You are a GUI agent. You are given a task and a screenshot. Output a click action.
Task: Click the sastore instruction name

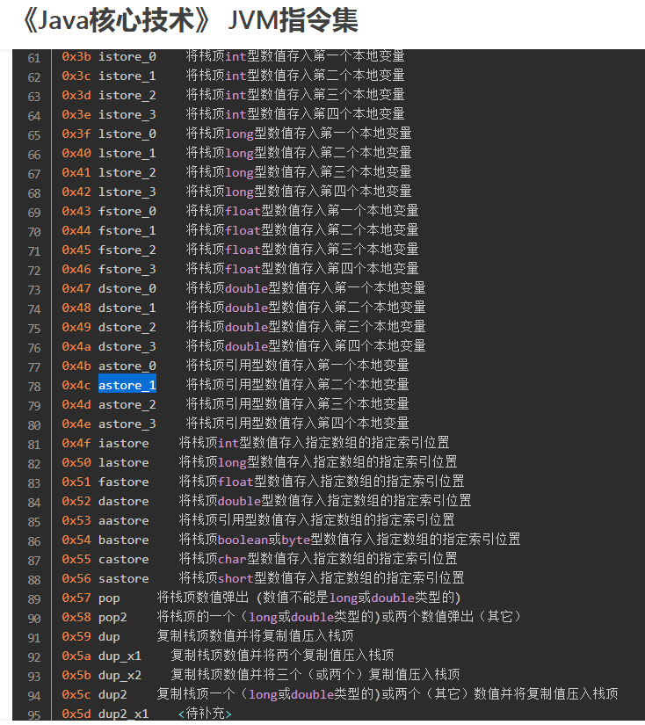pyautogui.click(x=123, y=579)
